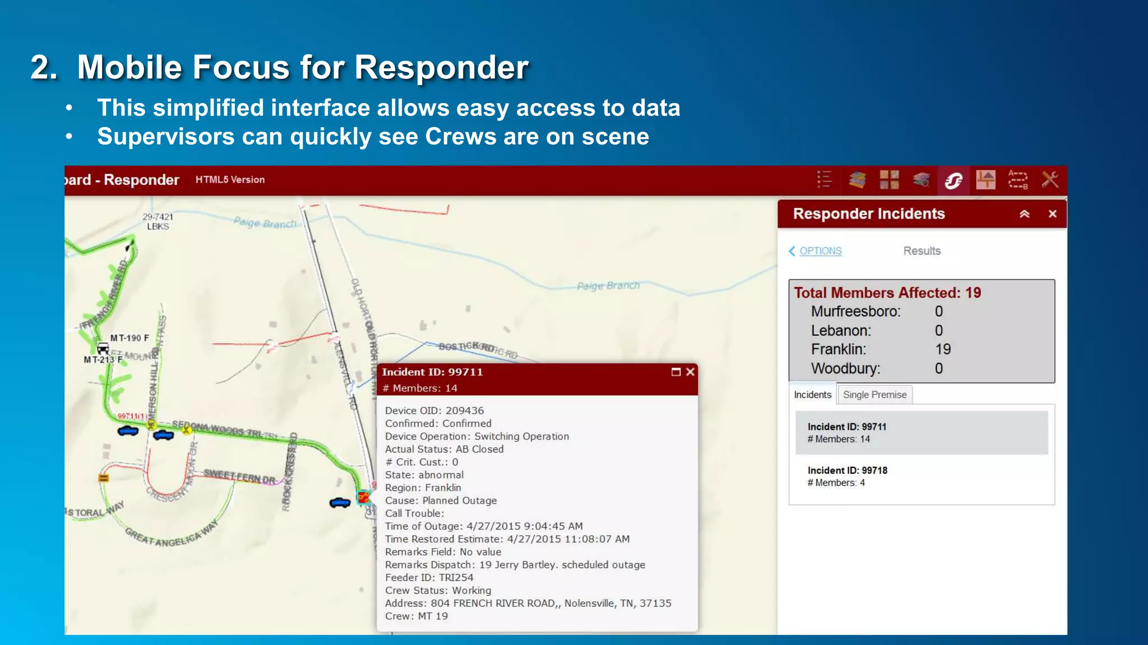Click the Device OID: 209436 line
The height and width of the screenshot is (645, 1148).
(434, 410)
